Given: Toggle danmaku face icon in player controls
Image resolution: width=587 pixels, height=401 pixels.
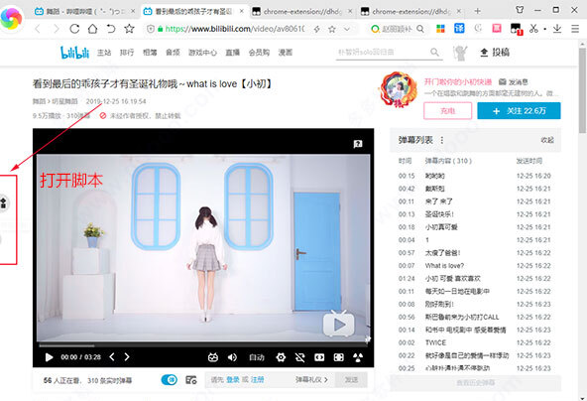Looking at the screenshot, I should [x=213, y=357].
